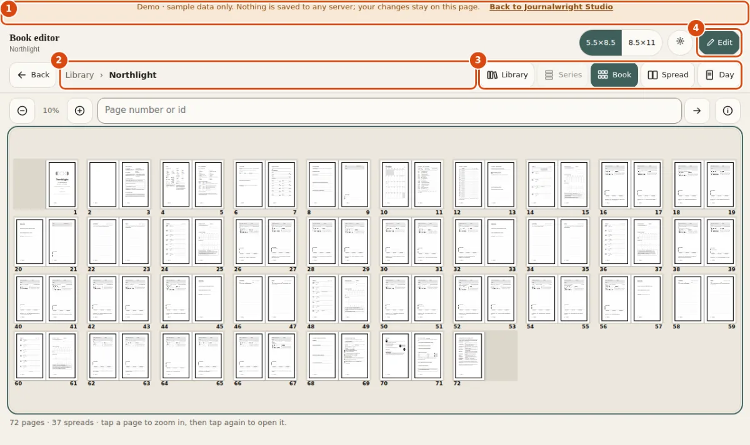
Task: Click the go arrow next to page field
Action: (x=697, y=110)
